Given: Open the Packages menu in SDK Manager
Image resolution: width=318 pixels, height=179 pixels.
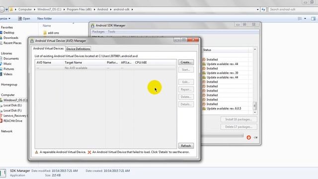Looking at the screenshot, I should (x=98, y=32).
